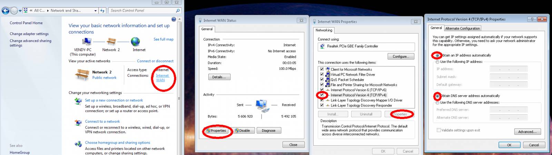Open General tab in Internet WAN Status
This screenshot has height=155, width=552.
tap(207, 29)
